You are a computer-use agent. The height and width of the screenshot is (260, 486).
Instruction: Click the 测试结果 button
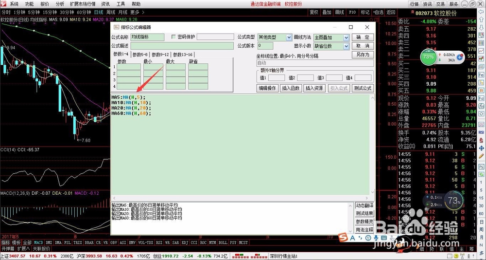point(364,214)
